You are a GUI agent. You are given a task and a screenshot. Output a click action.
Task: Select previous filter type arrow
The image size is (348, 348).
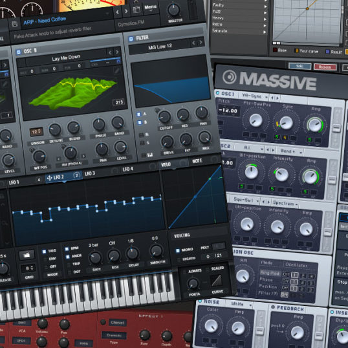[193, 43]
